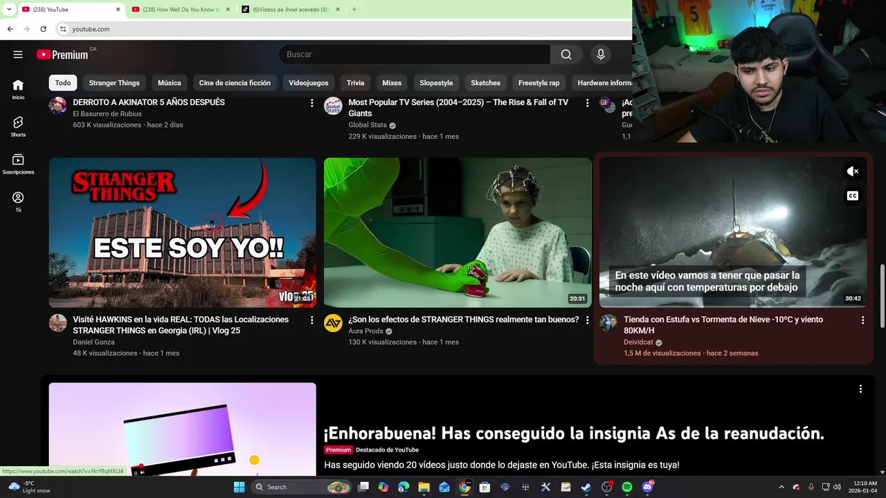Click Deividcat channel avatar
This screenshot has height=498, width=886.
pos(608,323)
